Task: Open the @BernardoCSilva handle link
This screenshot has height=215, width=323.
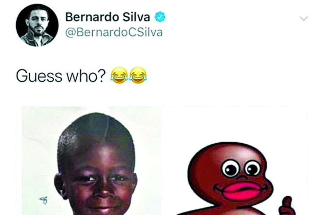Action: click(x=114, y=33)
